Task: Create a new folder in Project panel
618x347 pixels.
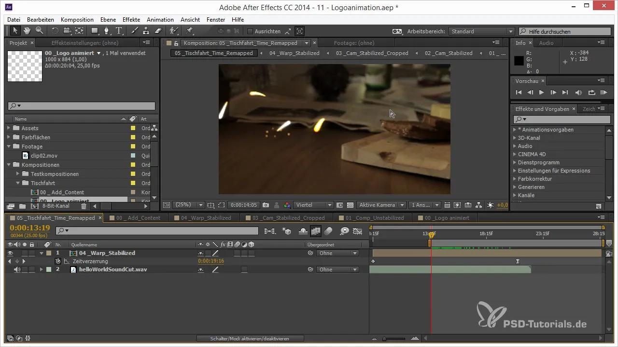Action: (22, 206)
